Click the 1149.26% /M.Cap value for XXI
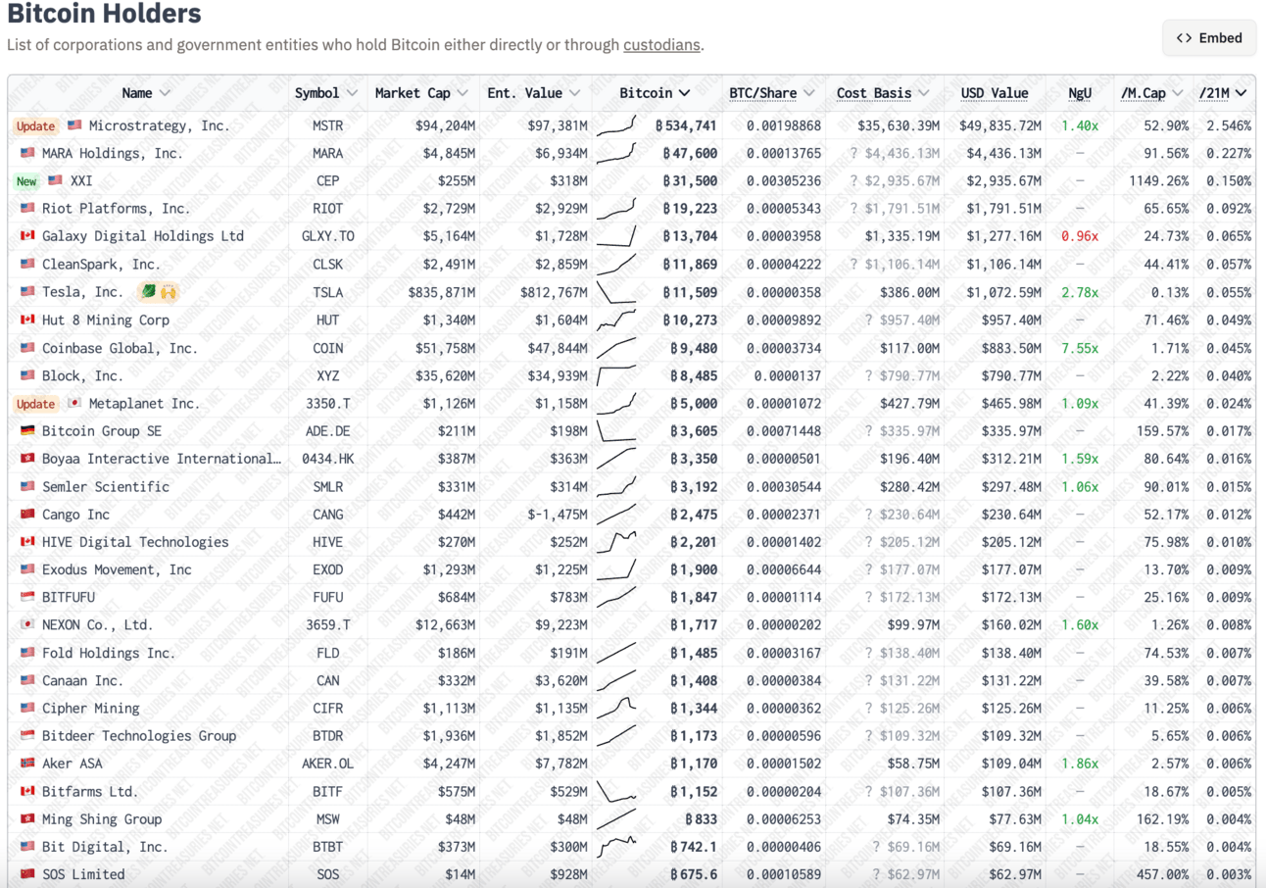 click(x=1157, y=181)
